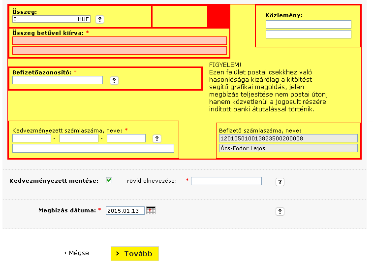This screenshot has height=266, width=374.
Task: Select payer name field Ács-Fodor Lajos
Action: point(288,148)
